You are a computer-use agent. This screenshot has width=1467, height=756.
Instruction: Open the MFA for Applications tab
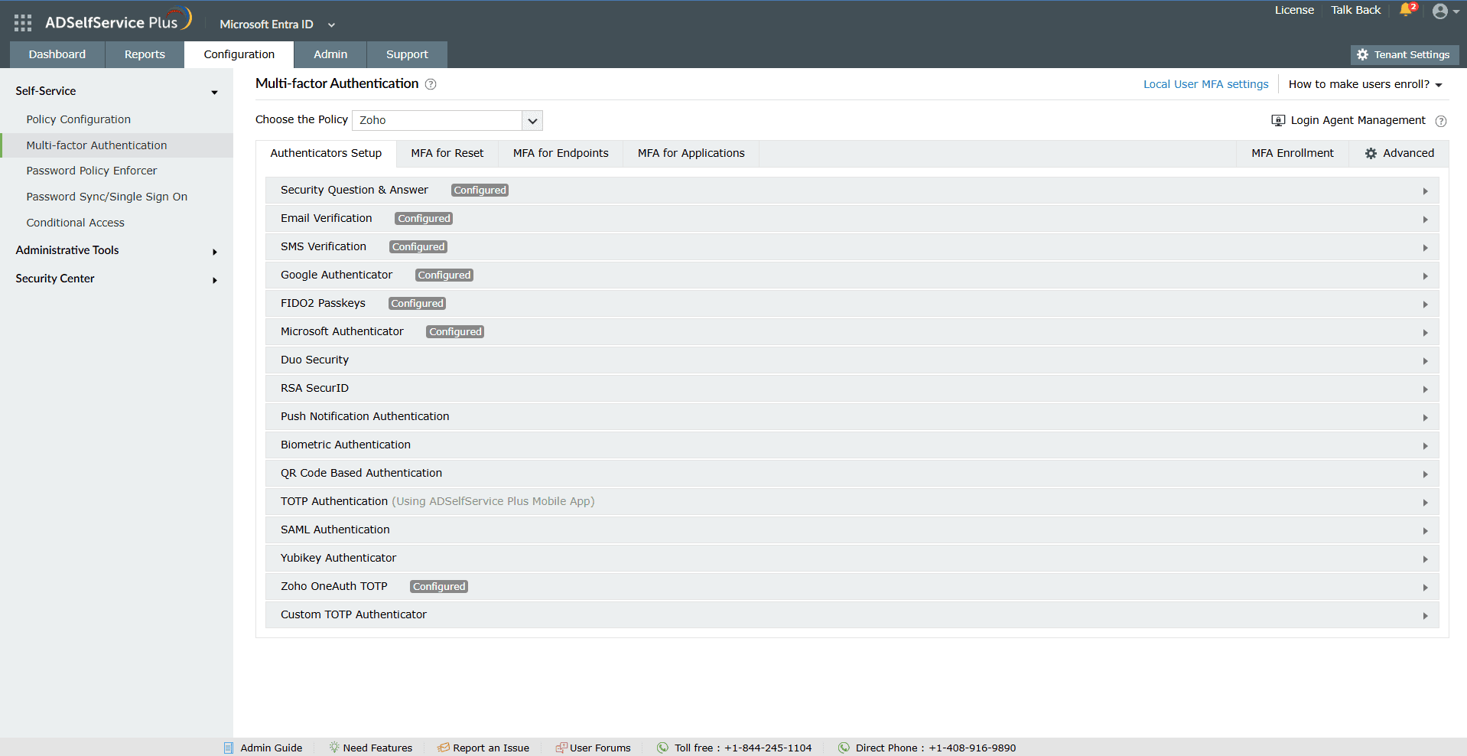691,153
